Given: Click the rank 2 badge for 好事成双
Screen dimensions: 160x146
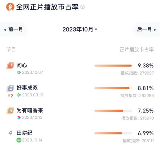Looking at the screenshot, I should point(10,88).
